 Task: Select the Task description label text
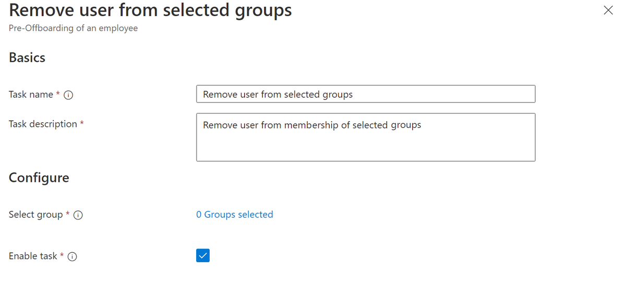(43, 124)
